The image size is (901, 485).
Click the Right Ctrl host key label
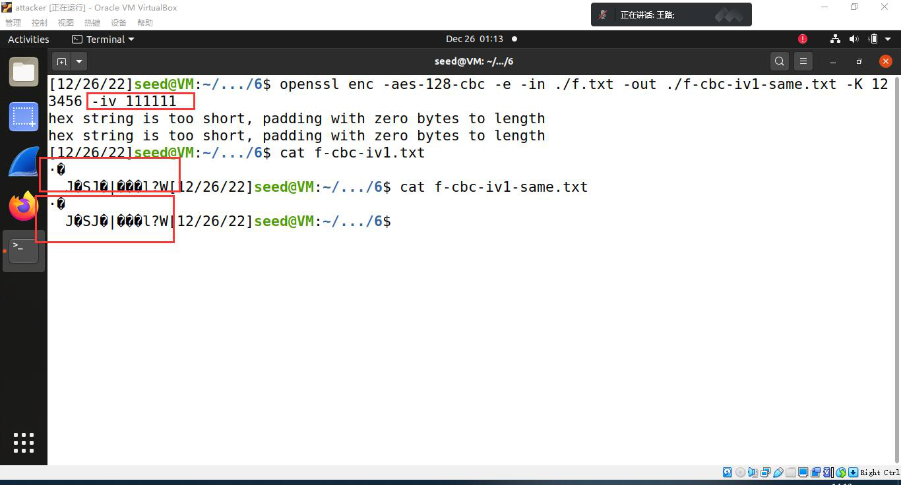880,472
